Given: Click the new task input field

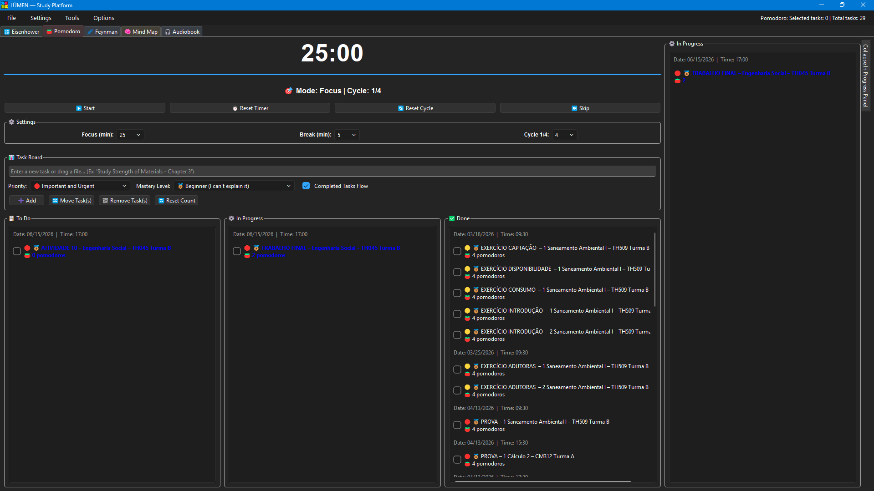Looking at the screenshot, I should pyautogui.click(x=332, y=172).
